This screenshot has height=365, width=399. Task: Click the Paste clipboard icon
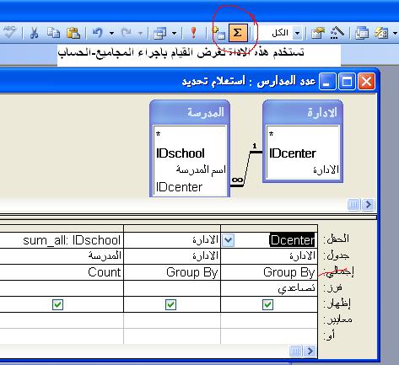(73, 33)
